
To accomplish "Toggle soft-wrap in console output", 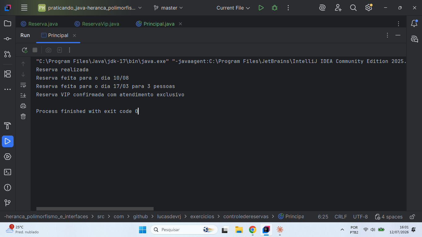I will click(23, 85).
